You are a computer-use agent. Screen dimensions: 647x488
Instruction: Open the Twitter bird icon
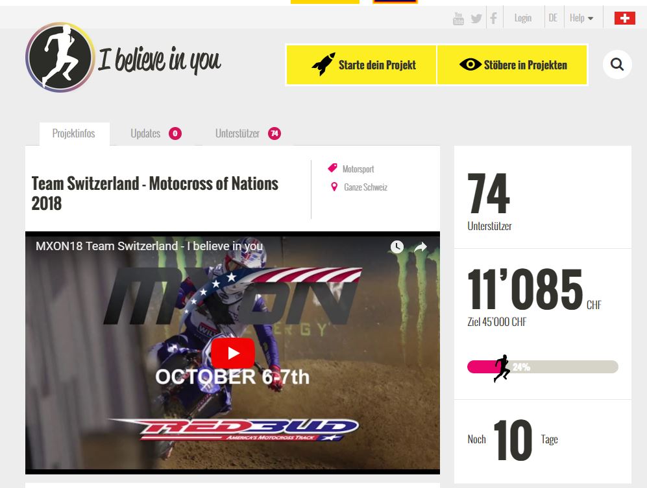[x=476, y=19]
